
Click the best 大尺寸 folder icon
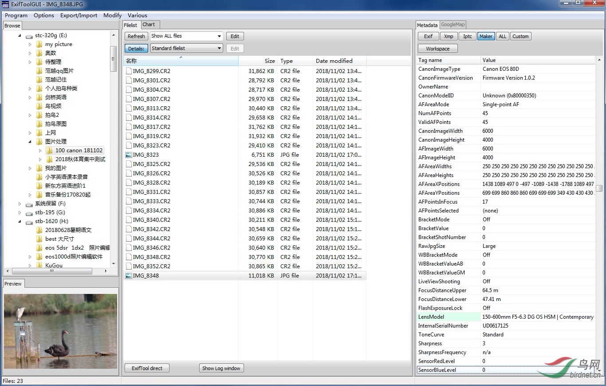pyautogui.click(x=39, y=239)
